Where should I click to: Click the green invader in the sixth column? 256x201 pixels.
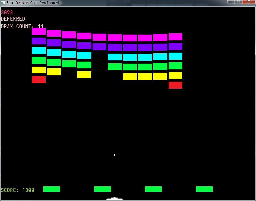[115, 67]
